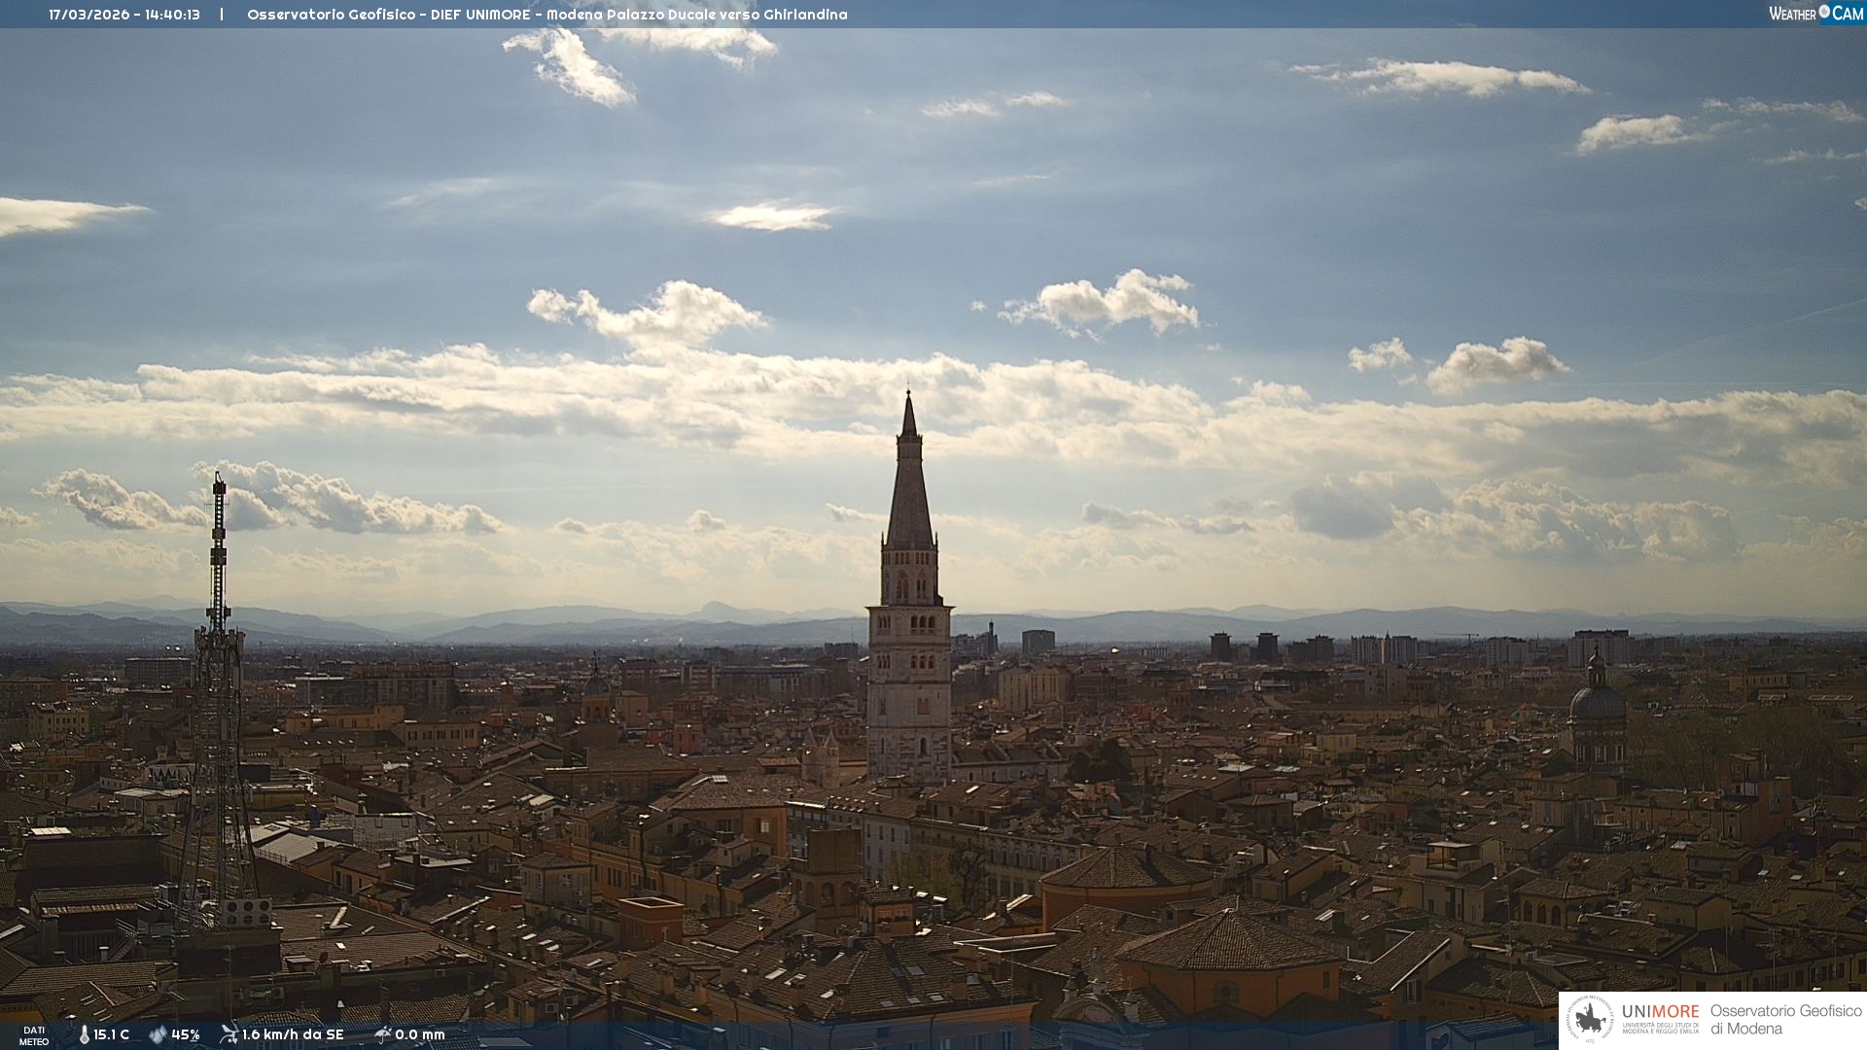Click the DATI METEO label

[34, 1035]
